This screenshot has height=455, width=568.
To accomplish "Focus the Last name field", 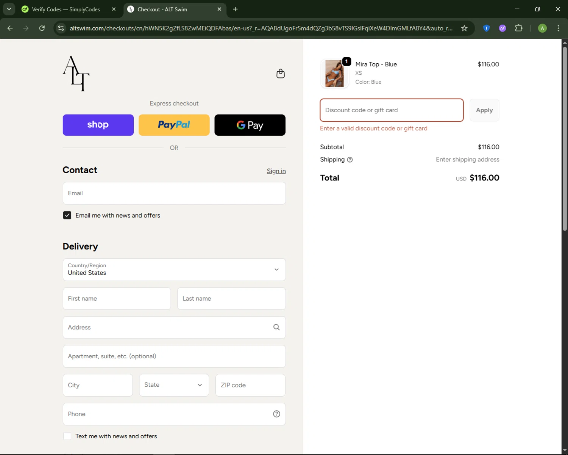I will point(231,299).
